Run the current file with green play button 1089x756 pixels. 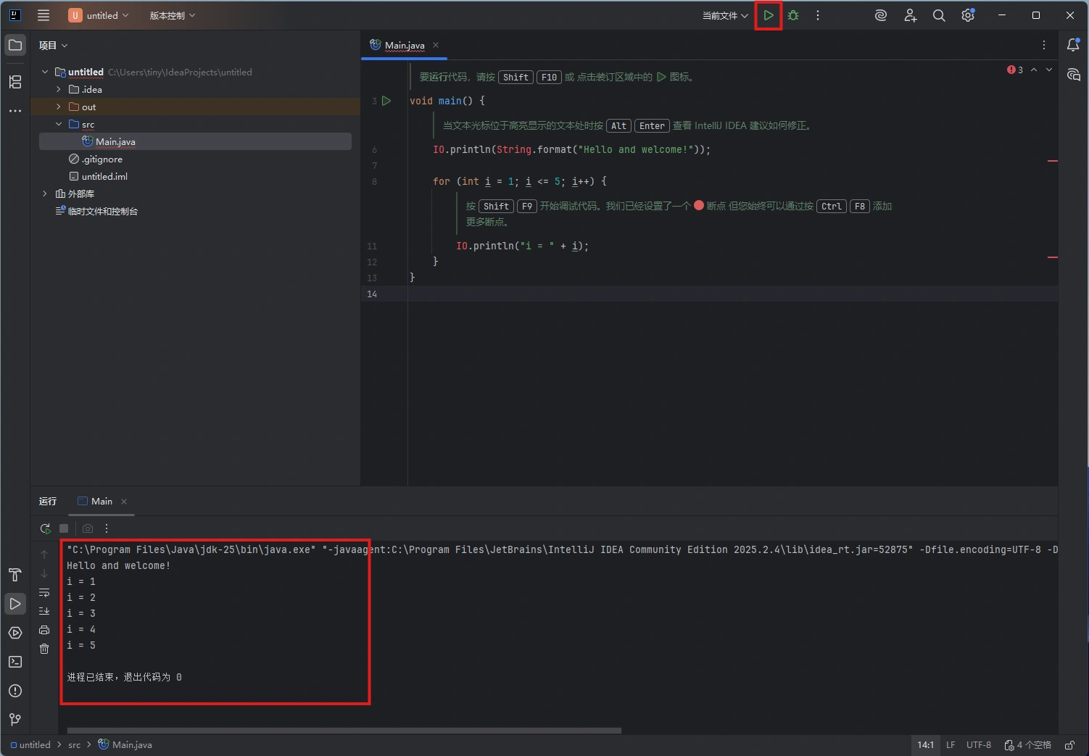point(768,15)
